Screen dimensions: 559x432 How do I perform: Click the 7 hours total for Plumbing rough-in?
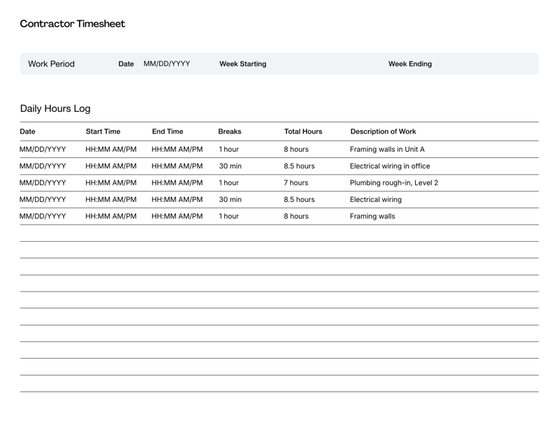tap(295, 182)
